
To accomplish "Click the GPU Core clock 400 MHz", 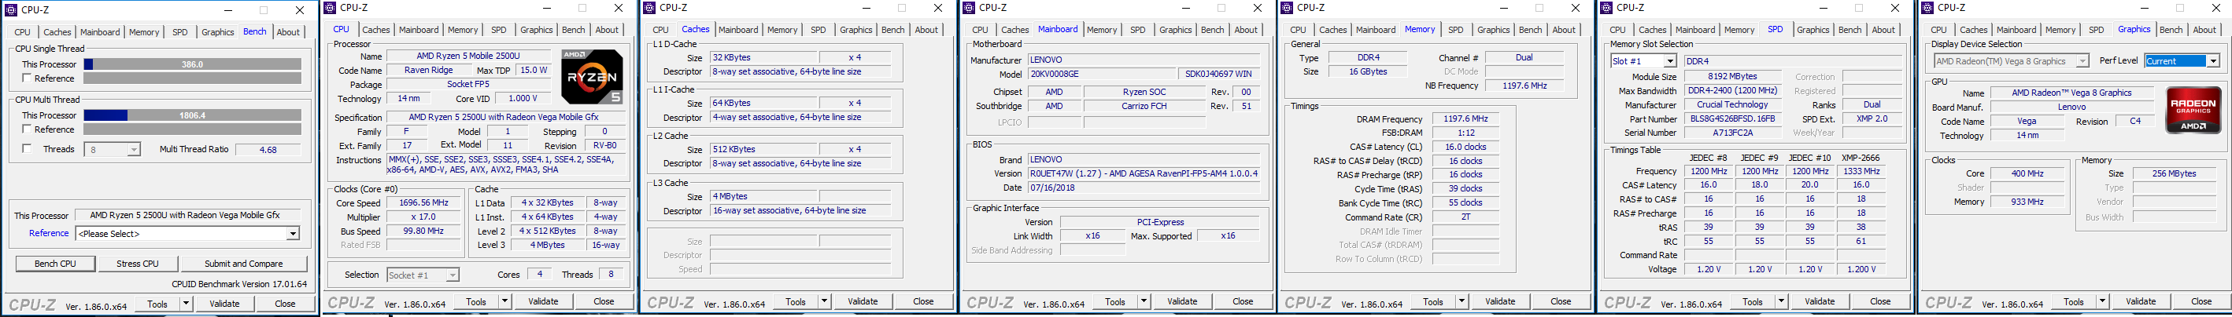I will click(x=2027, y=173).
